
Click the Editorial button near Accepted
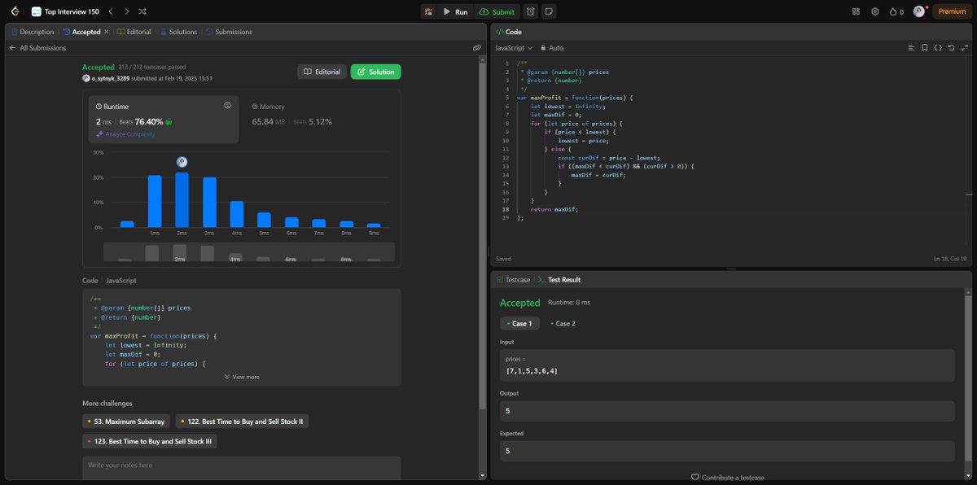(x=322, y=72)
